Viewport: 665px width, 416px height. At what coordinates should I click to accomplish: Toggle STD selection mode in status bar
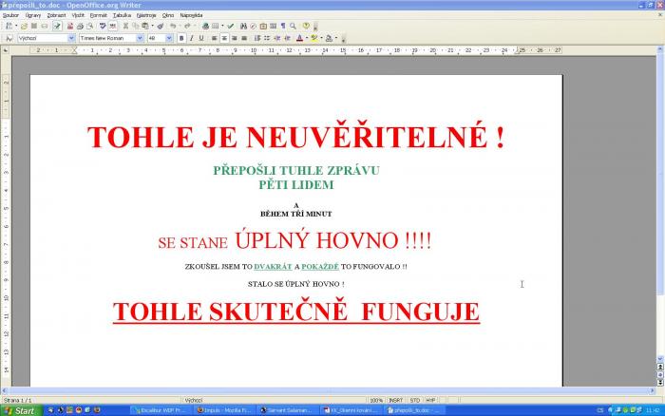415,400
